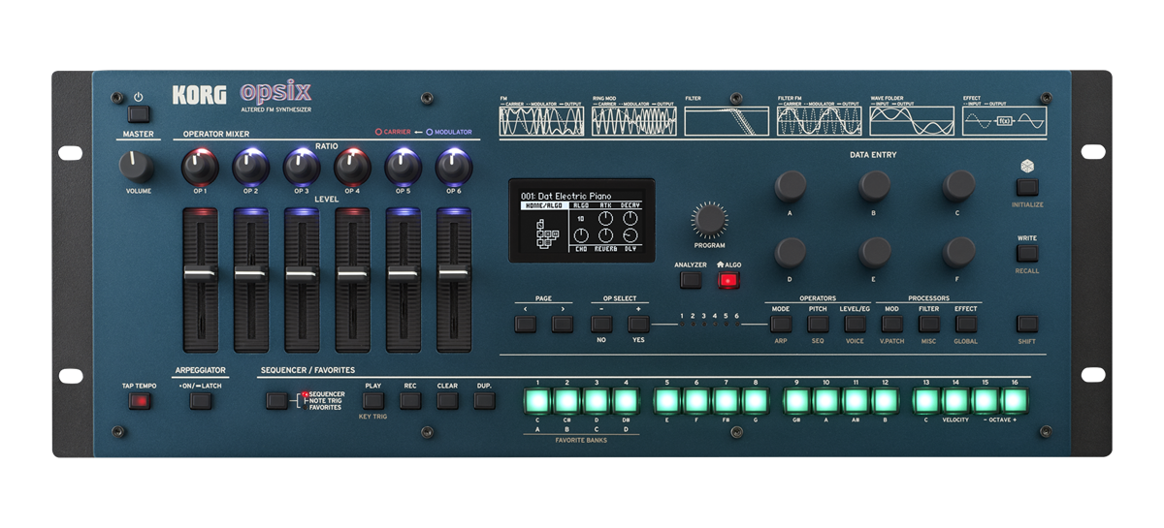The width and height of the screenshot is (1164, 528).
Task: Tap step key 14 Velocity
Action: pos(955,400)
